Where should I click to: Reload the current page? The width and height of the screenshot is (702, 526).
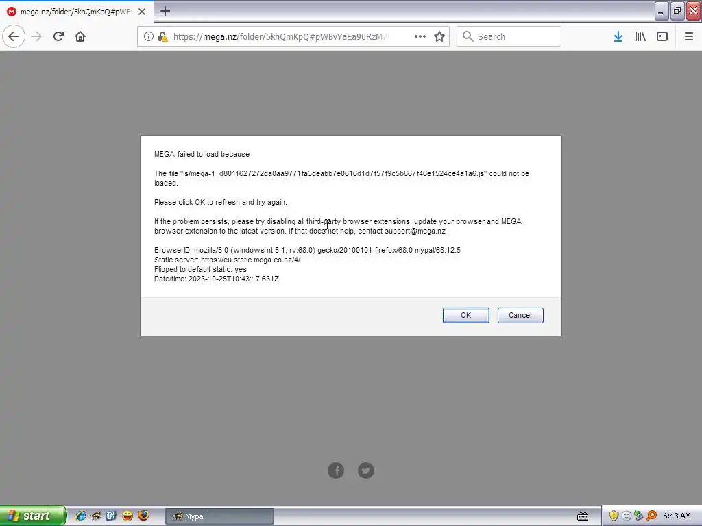[x=59, y=36]
